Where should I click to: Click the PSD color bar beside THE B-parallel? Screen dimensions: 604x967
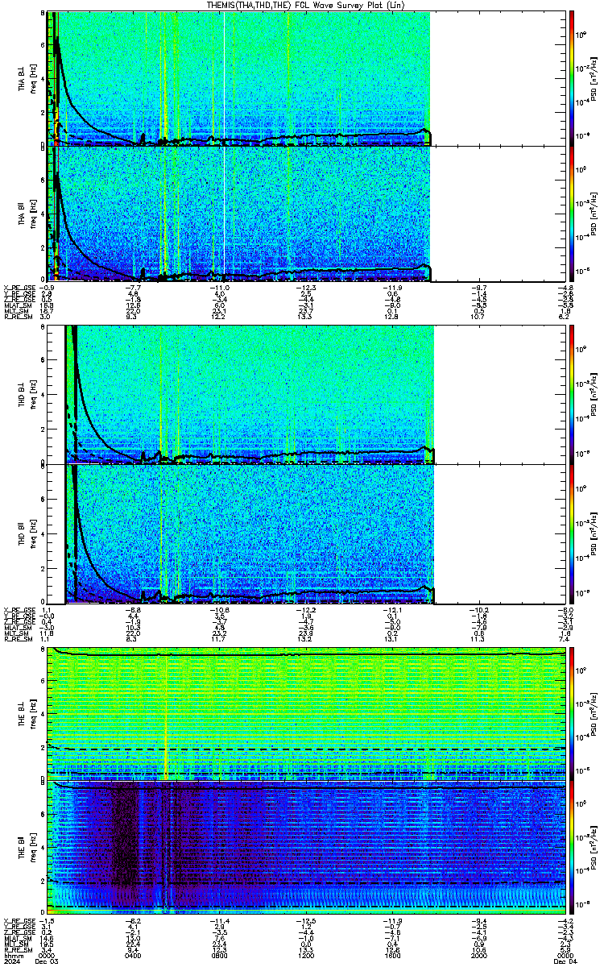point(572,847)
